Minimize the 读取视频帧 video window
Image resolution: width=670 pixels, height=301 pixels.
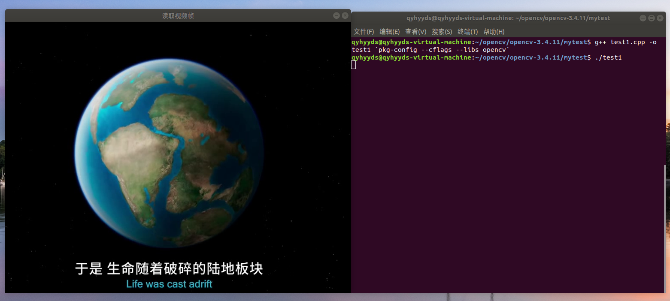point(336,15)
